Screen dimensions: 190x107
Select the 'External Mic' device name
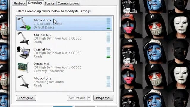(x=42, y=35)
